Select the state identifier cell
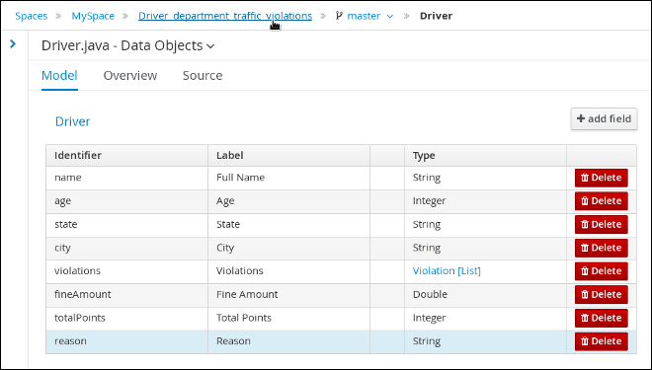 [126, 224]
